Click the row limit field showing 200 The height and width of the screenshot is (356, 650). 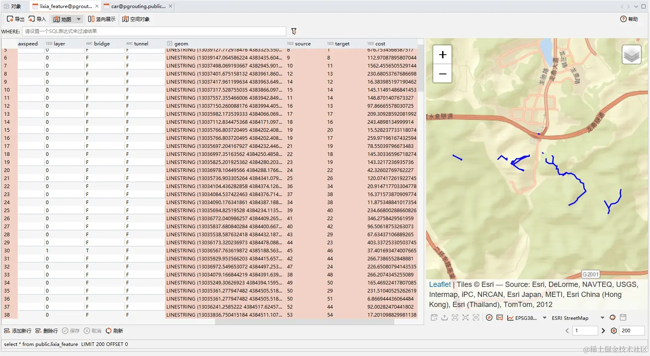tap(632, 331)
